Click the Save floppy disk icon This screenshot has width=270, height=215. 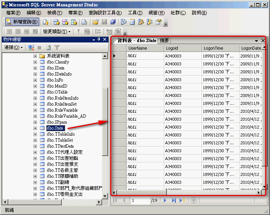point(104,22)
